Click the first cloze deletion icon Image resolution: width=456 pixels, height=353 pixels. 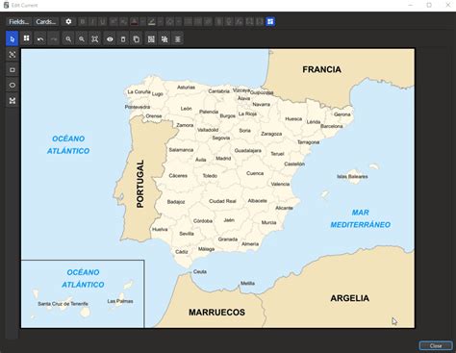pyautogui.click(x=249, y=22)
